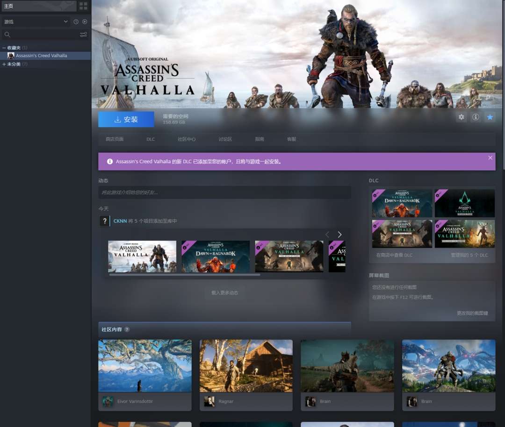Click the info icon in the purple banner
The image size is (505, 427).
tap(110, 162)
